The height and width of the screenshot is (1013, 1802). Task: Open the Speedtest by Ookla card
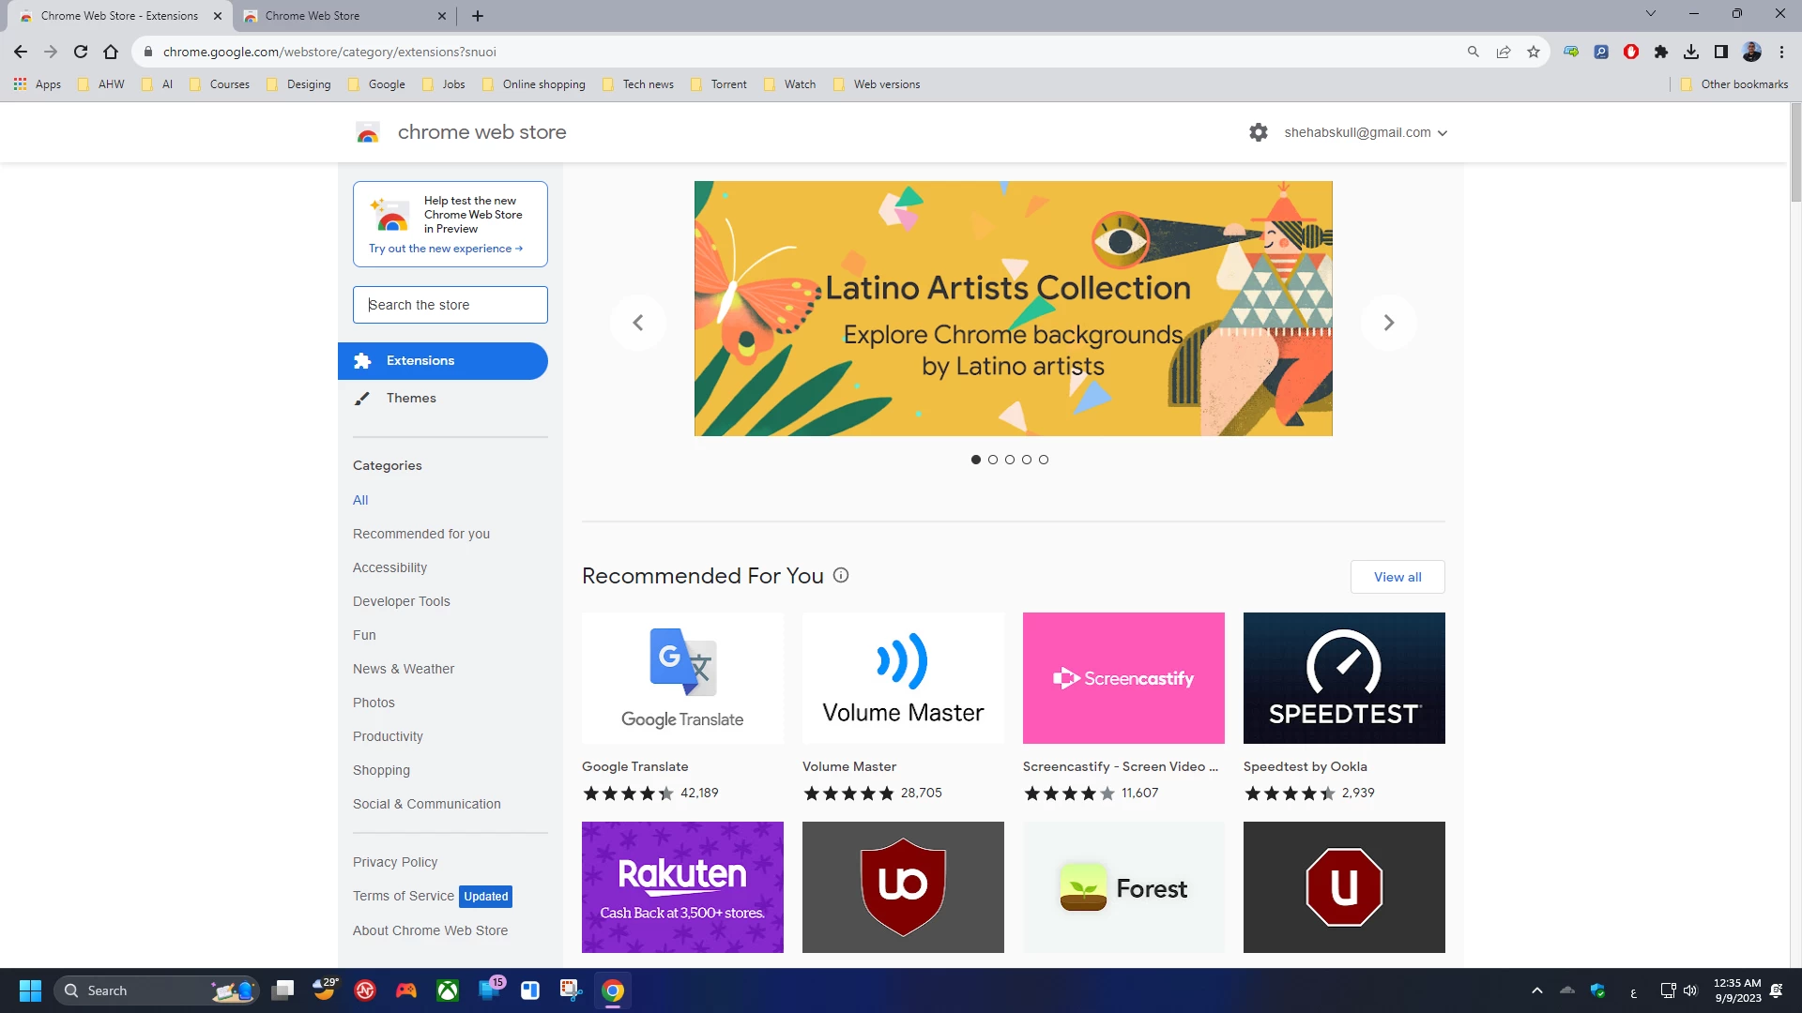click(x=1344, y=708)
